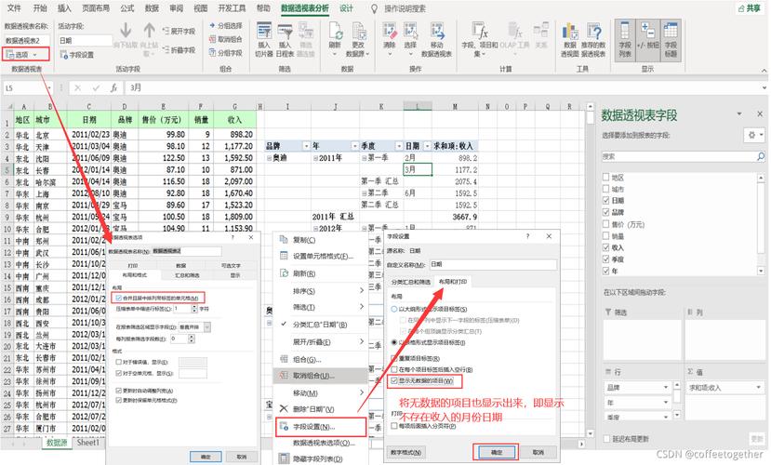Screen dimensions: 771x465
Task: Uncheck the 品牌 field checkbox
Action: point(605,212)
